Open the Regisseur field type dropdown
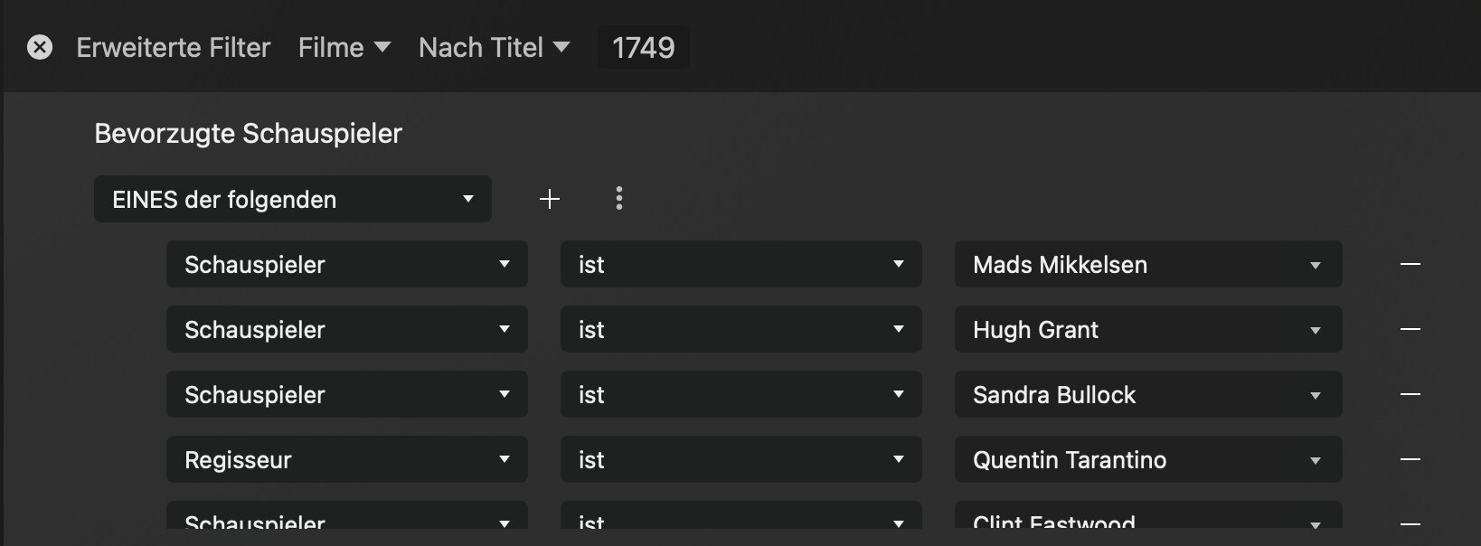Viewport: 1481px width, 546px height. (346, 459)
